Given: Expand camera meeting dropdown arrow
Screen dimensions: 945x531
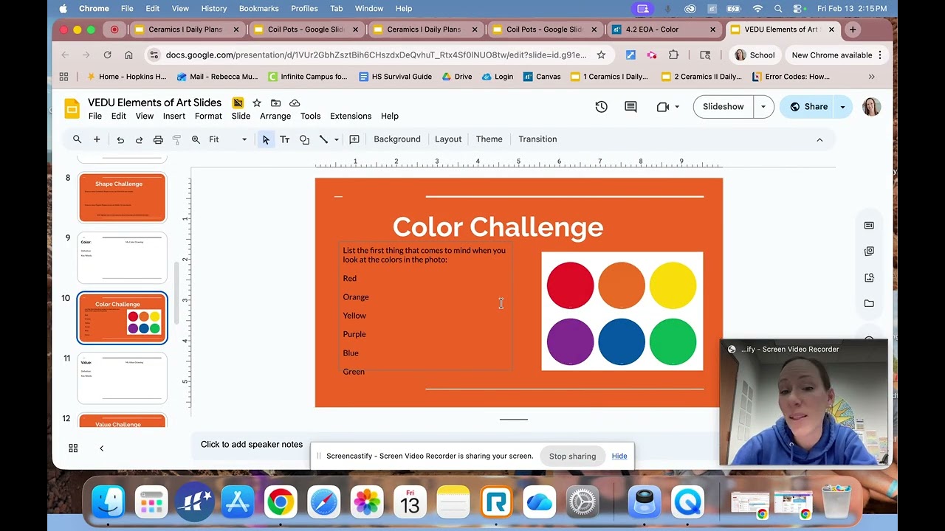Looking at the screenshot, I should pyautogui.click(x=677, y=107).
